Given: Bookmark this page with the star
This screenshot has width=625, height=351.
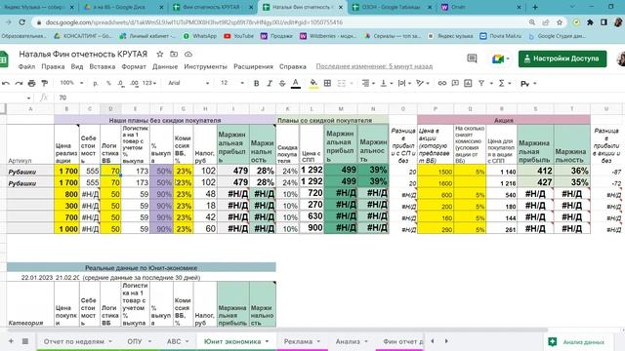Looking at the screenshot, I should [560, 22].
